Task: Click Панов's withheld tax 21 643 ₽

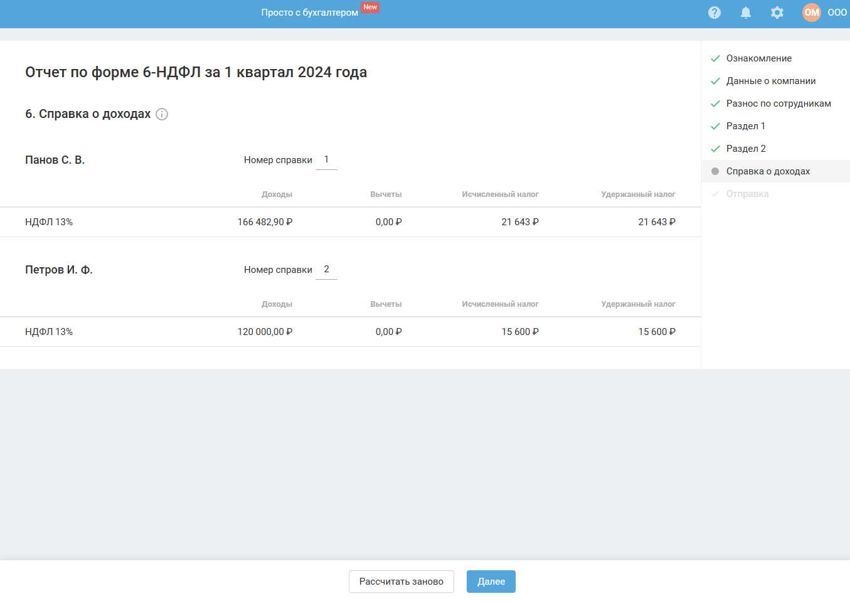Action: (x=657, y=222)
